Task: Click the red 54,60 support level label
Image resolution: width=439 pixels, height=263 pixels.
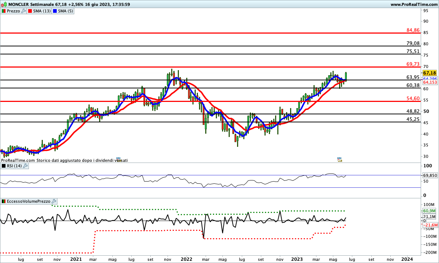Action: [413, 98]
